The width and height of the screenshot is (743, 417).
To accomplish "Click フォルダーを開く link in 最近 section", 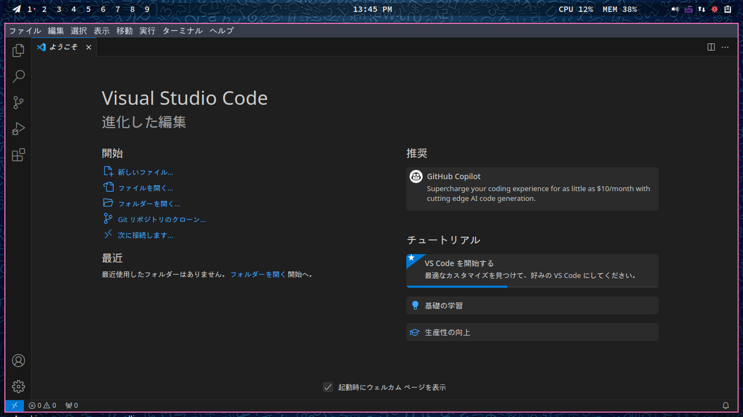I will click(x=258, y=274).
